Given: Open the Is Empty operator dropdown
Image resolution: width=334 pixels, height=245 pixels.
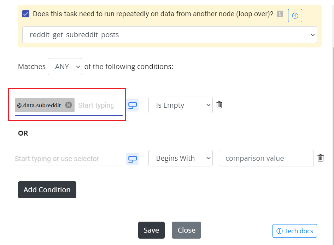Looking at the screenshot, I should point(180,105).
